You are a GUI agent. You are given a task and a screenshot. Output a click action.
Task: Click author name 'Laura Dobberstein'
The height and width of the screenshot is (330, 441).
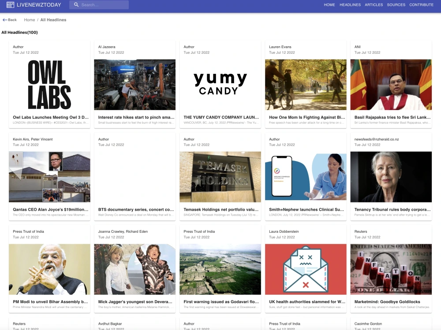284,231
